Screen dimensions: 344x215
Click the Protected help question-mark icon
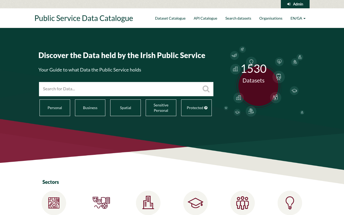click(x=206, y=108)
